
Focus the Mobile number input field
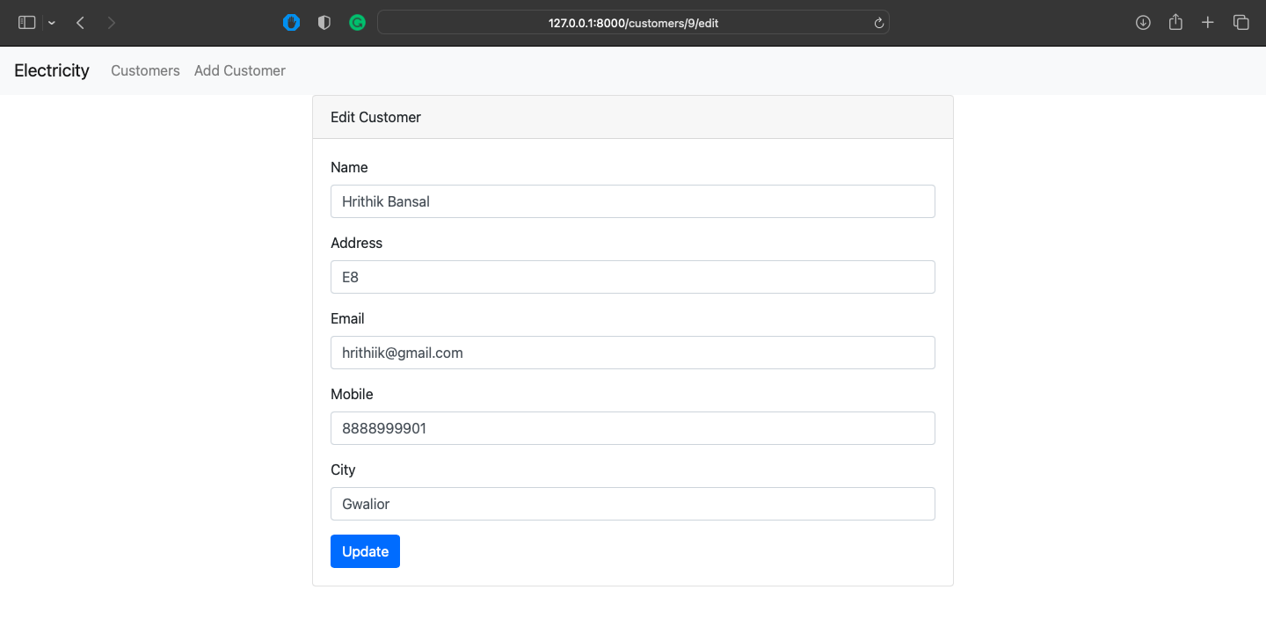(633, 428)
